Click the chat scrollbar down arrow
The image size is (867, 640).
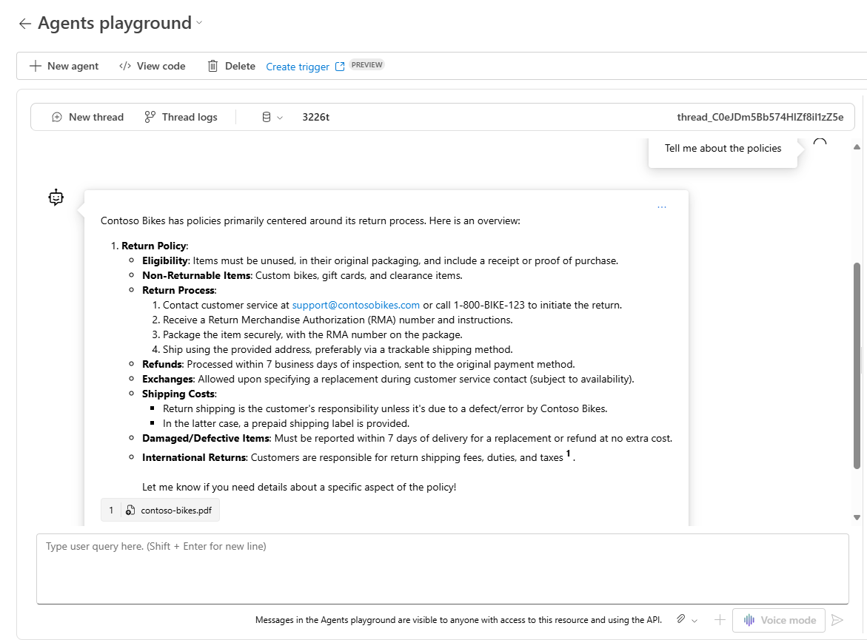click(857, 517)
